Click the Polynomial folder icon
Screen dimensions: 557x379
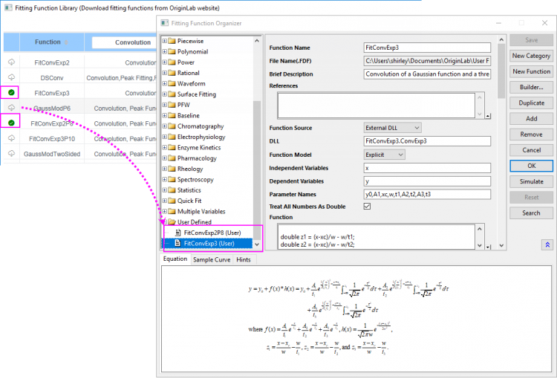click(172, 51)
